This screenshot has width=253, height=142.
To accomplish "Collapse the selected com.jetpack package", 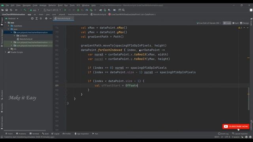I will coord(11,32).
